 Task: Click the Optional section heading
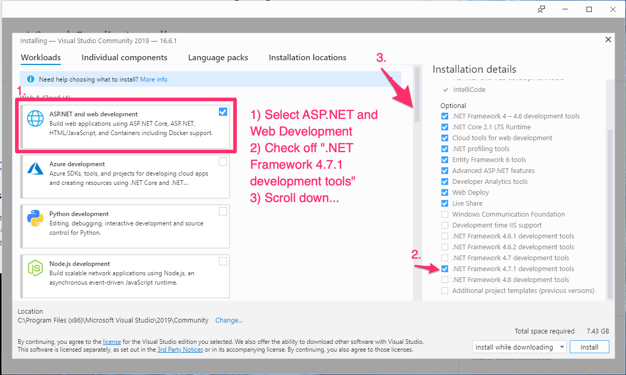[x=453, y=105]
